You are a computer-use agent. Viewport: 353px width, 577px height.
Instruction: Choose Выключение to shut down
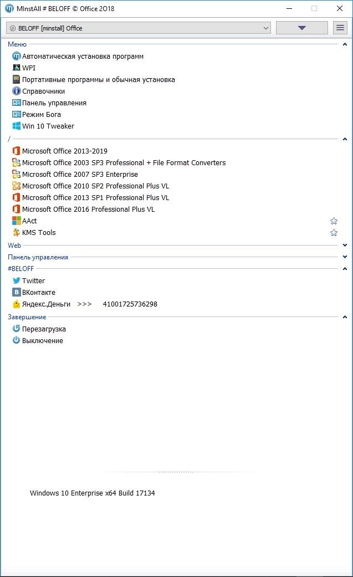point(42,340)
